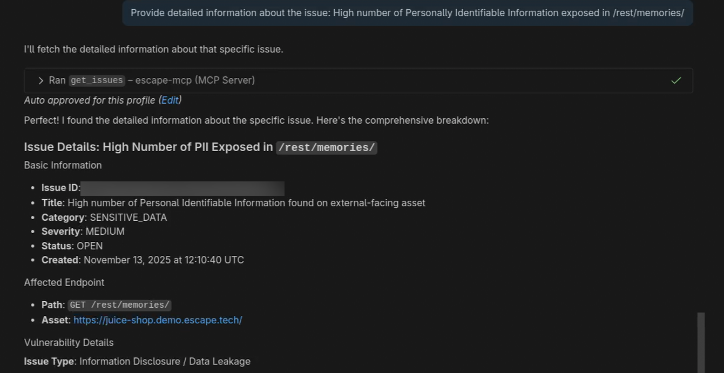This screenshot has width=724, height=373.
Task: Click the Category: SENSITIVE_DATA line
Action: point(104,218)
